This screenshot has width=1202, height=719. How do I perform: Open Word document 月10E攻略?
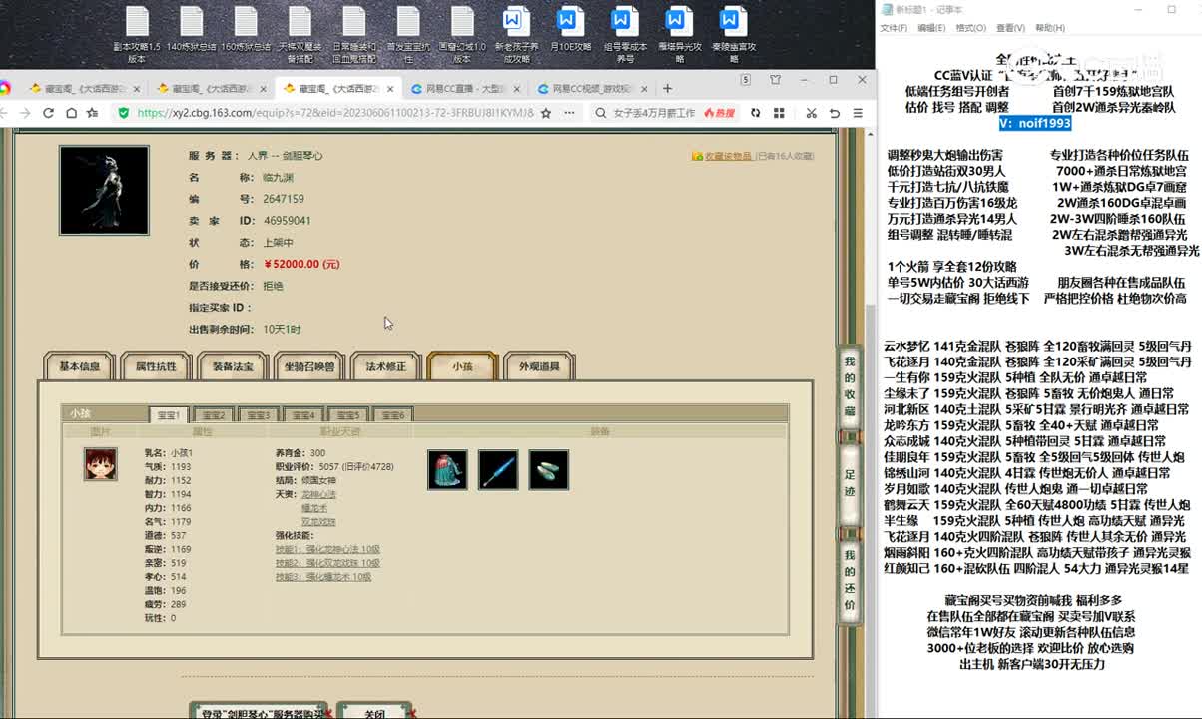coord(570,30)
